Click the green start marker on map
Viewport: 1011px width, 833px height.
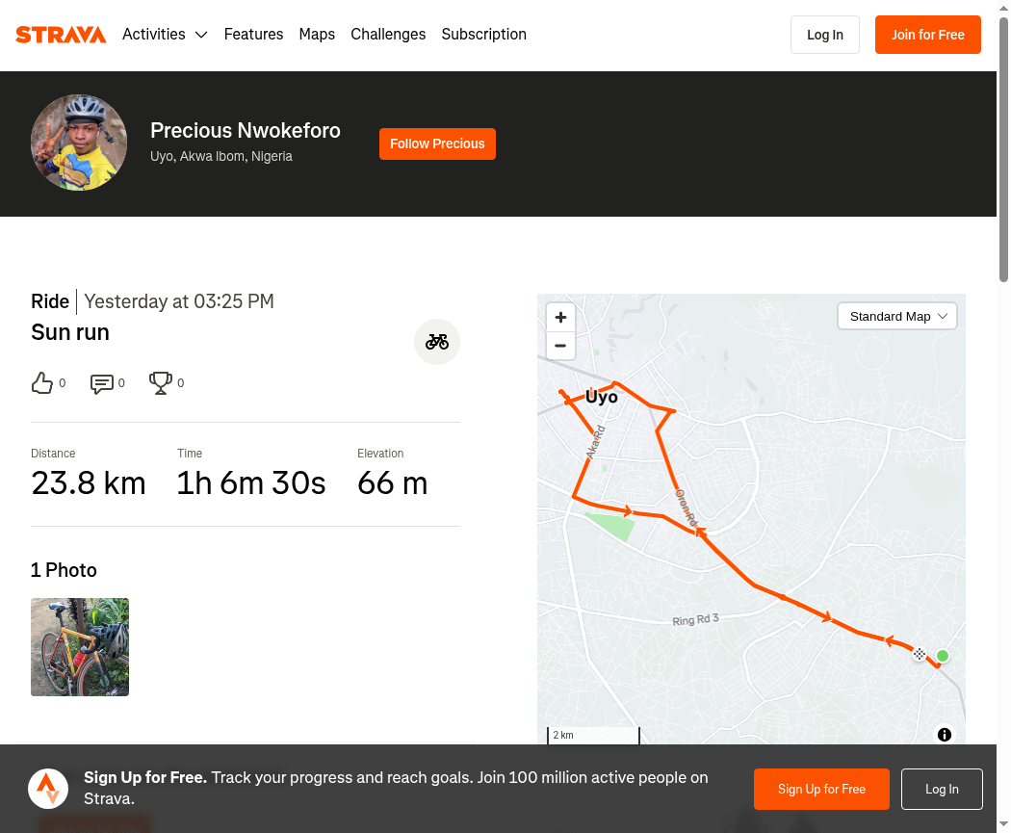click(943, 656)
